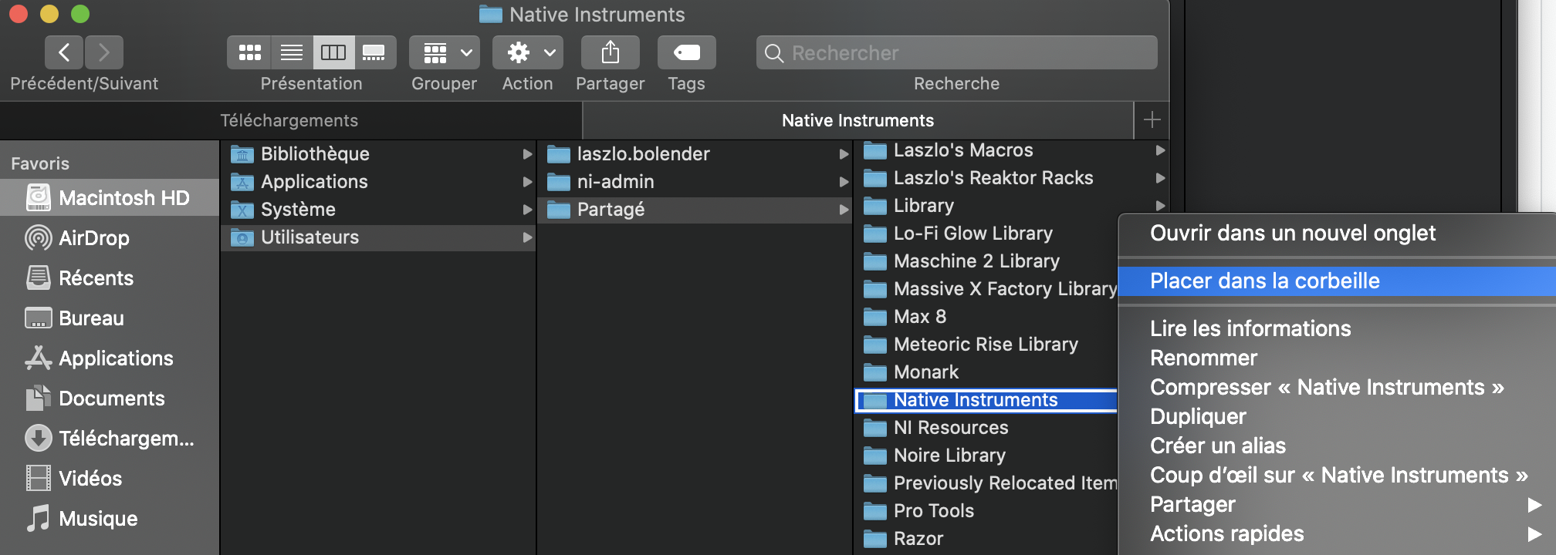Select the Pro Tools folder

click(x=986, y=511)
